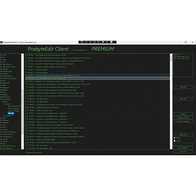
Task: Select John Deere TEST in brand tree
Action: pos(9,67)
